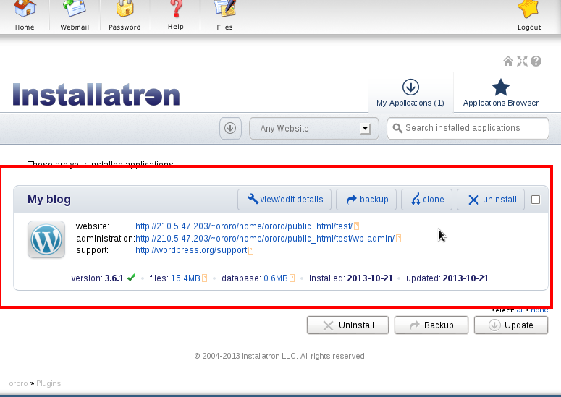Open the wordpress.org/support link
The image size is (561, 397).
click(191, 250)
